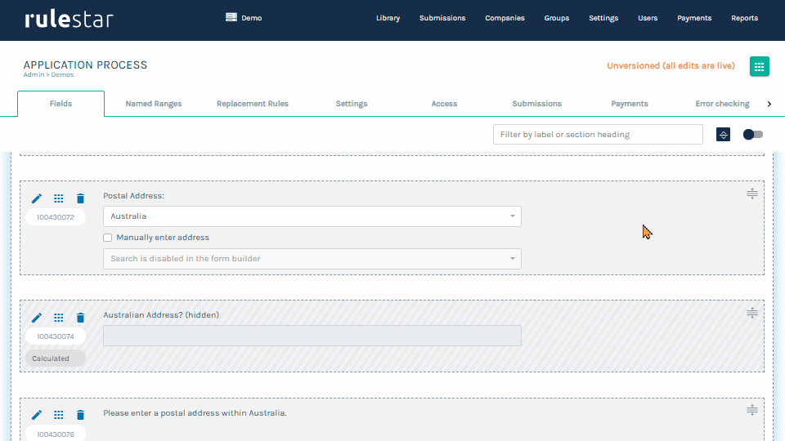Click the insert handle on Postal Address row
Viewport: 785px width, 441px height.
752,194
